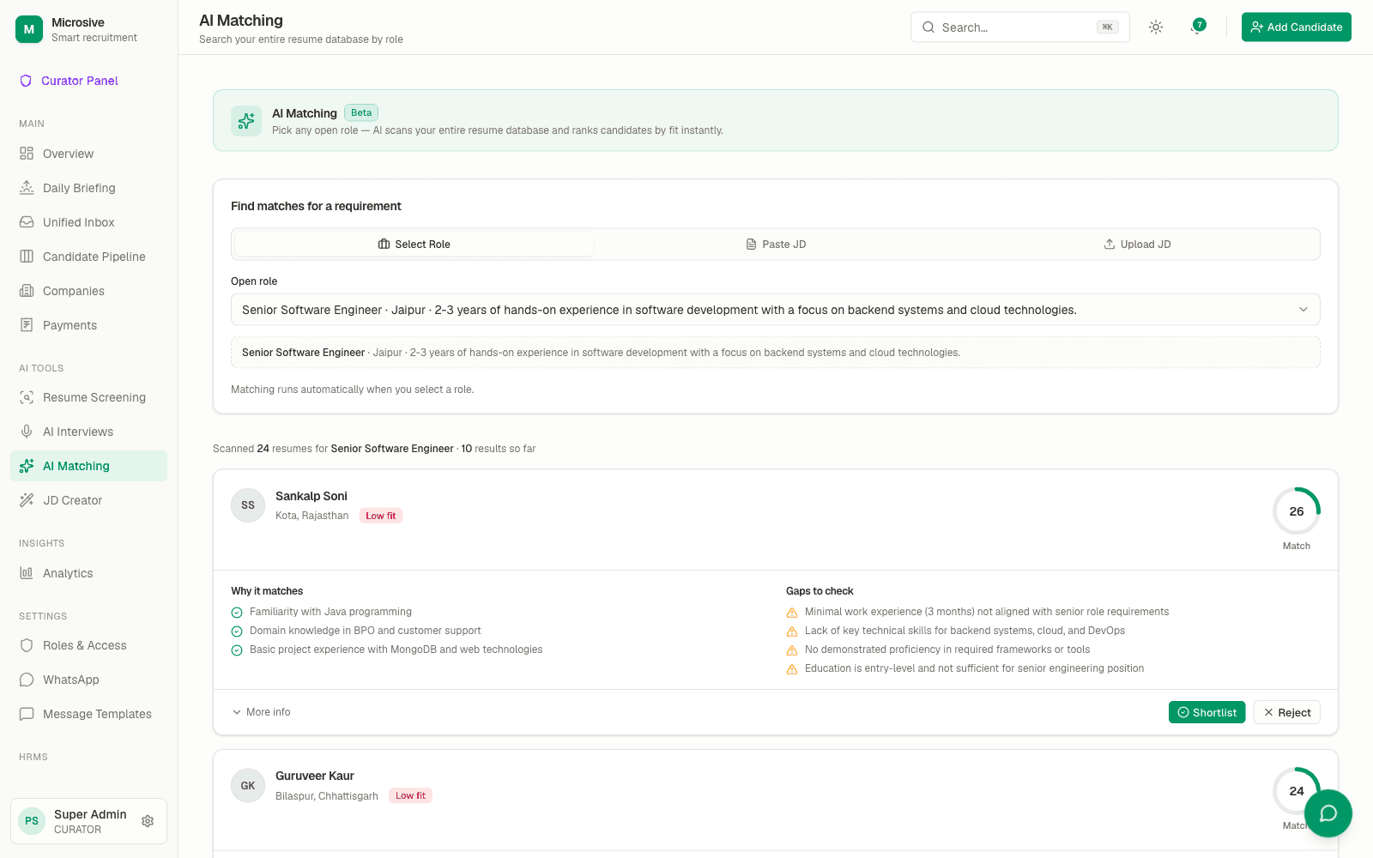The height and width of the screenshot is (858, 1373).
Task: Open the Roles & Access shield icon
Action: point(27,645)
